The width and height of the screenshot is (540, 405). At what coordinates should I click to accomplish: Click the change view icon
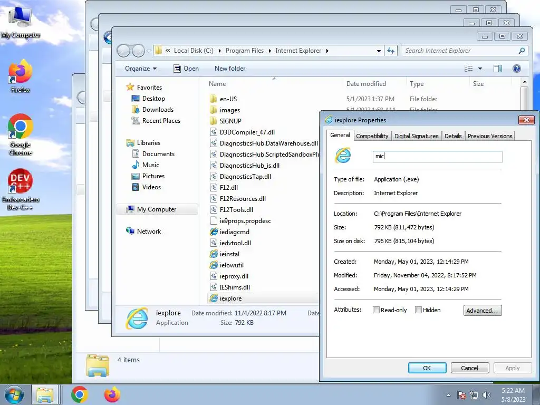469,69
